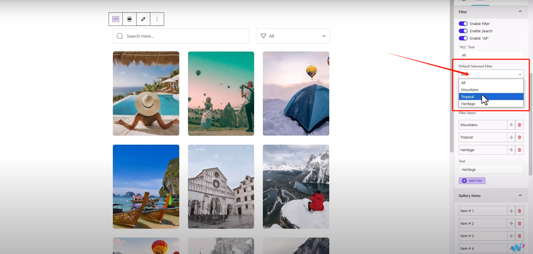Switch to the Page tab
The width and height of the screenshot is (533, 254).
coord(462,1)
